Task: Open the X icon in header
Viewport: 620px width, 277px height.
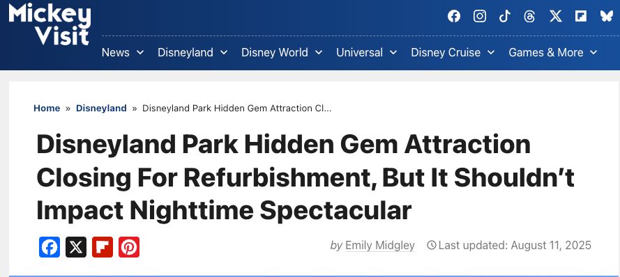Action: tap(556, 16)
